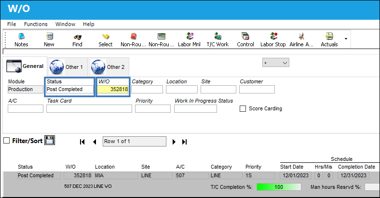Select the 507 A/C cell
Viewport: 380px width, 198px height.
tap(192, 175)
